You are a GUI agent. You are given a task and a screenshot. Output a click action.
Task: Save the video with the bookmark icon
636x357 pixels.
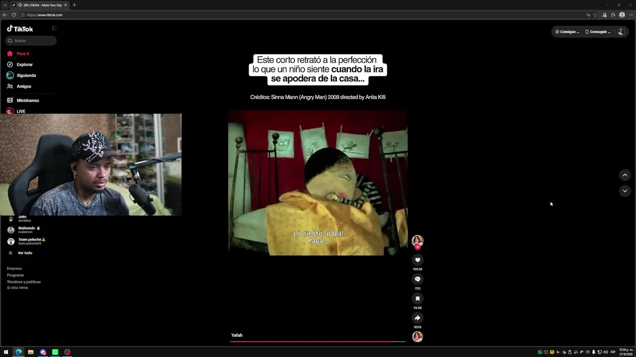click(417, 298)
